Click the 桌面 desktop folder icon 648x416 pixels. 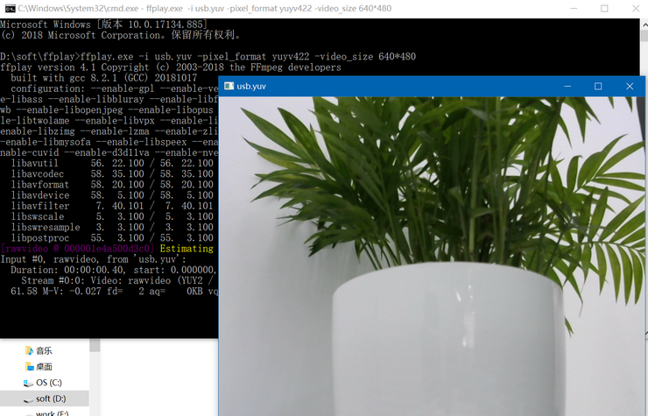[30, 366]
